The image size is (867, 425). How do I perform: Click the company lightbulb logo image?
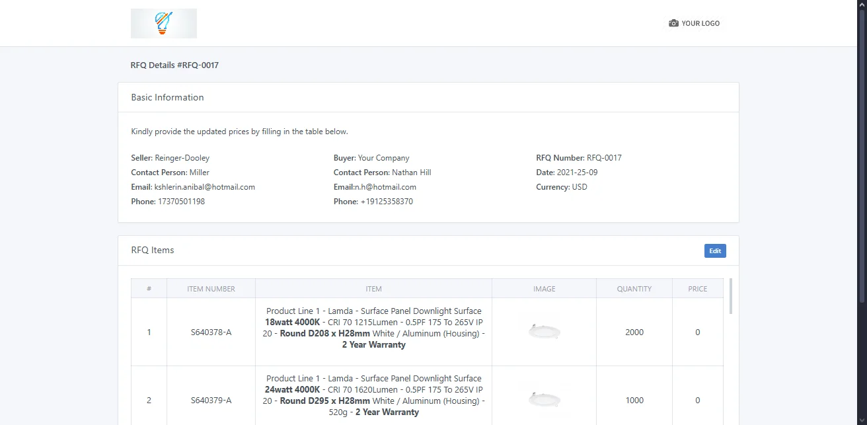[x=163, y=22]
